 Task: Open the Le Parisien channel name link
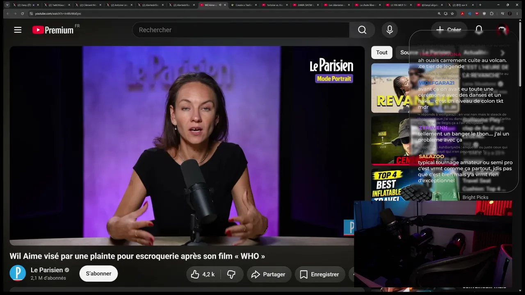[47, 270]
